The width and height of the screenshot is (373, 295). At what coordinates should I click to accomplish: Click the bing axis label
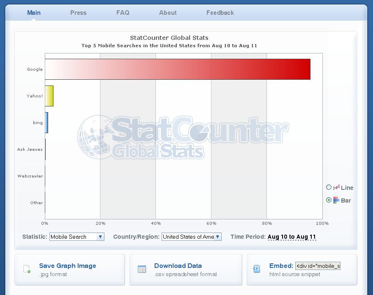38,123
